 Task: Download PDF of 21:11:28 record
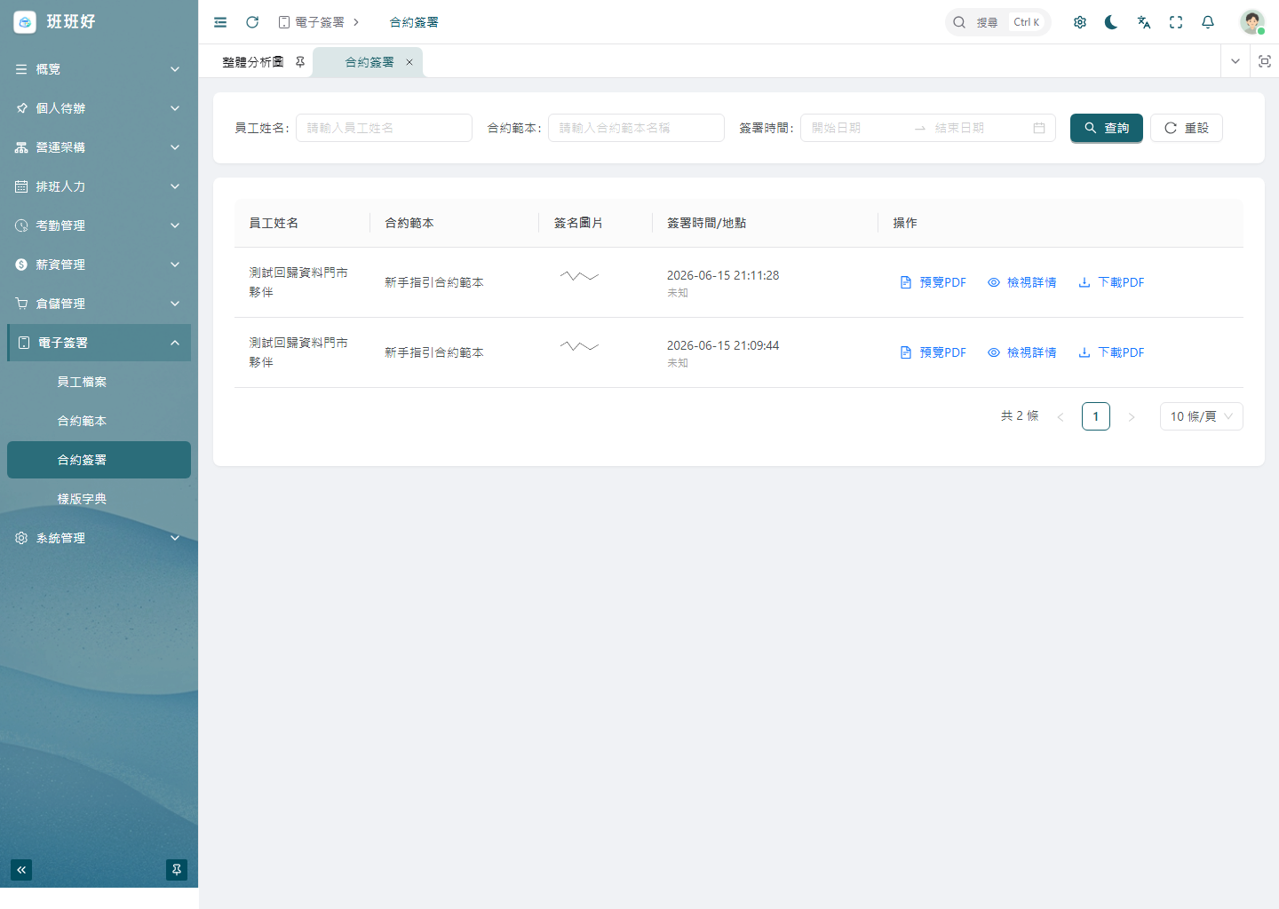(x=1111, y=282)
